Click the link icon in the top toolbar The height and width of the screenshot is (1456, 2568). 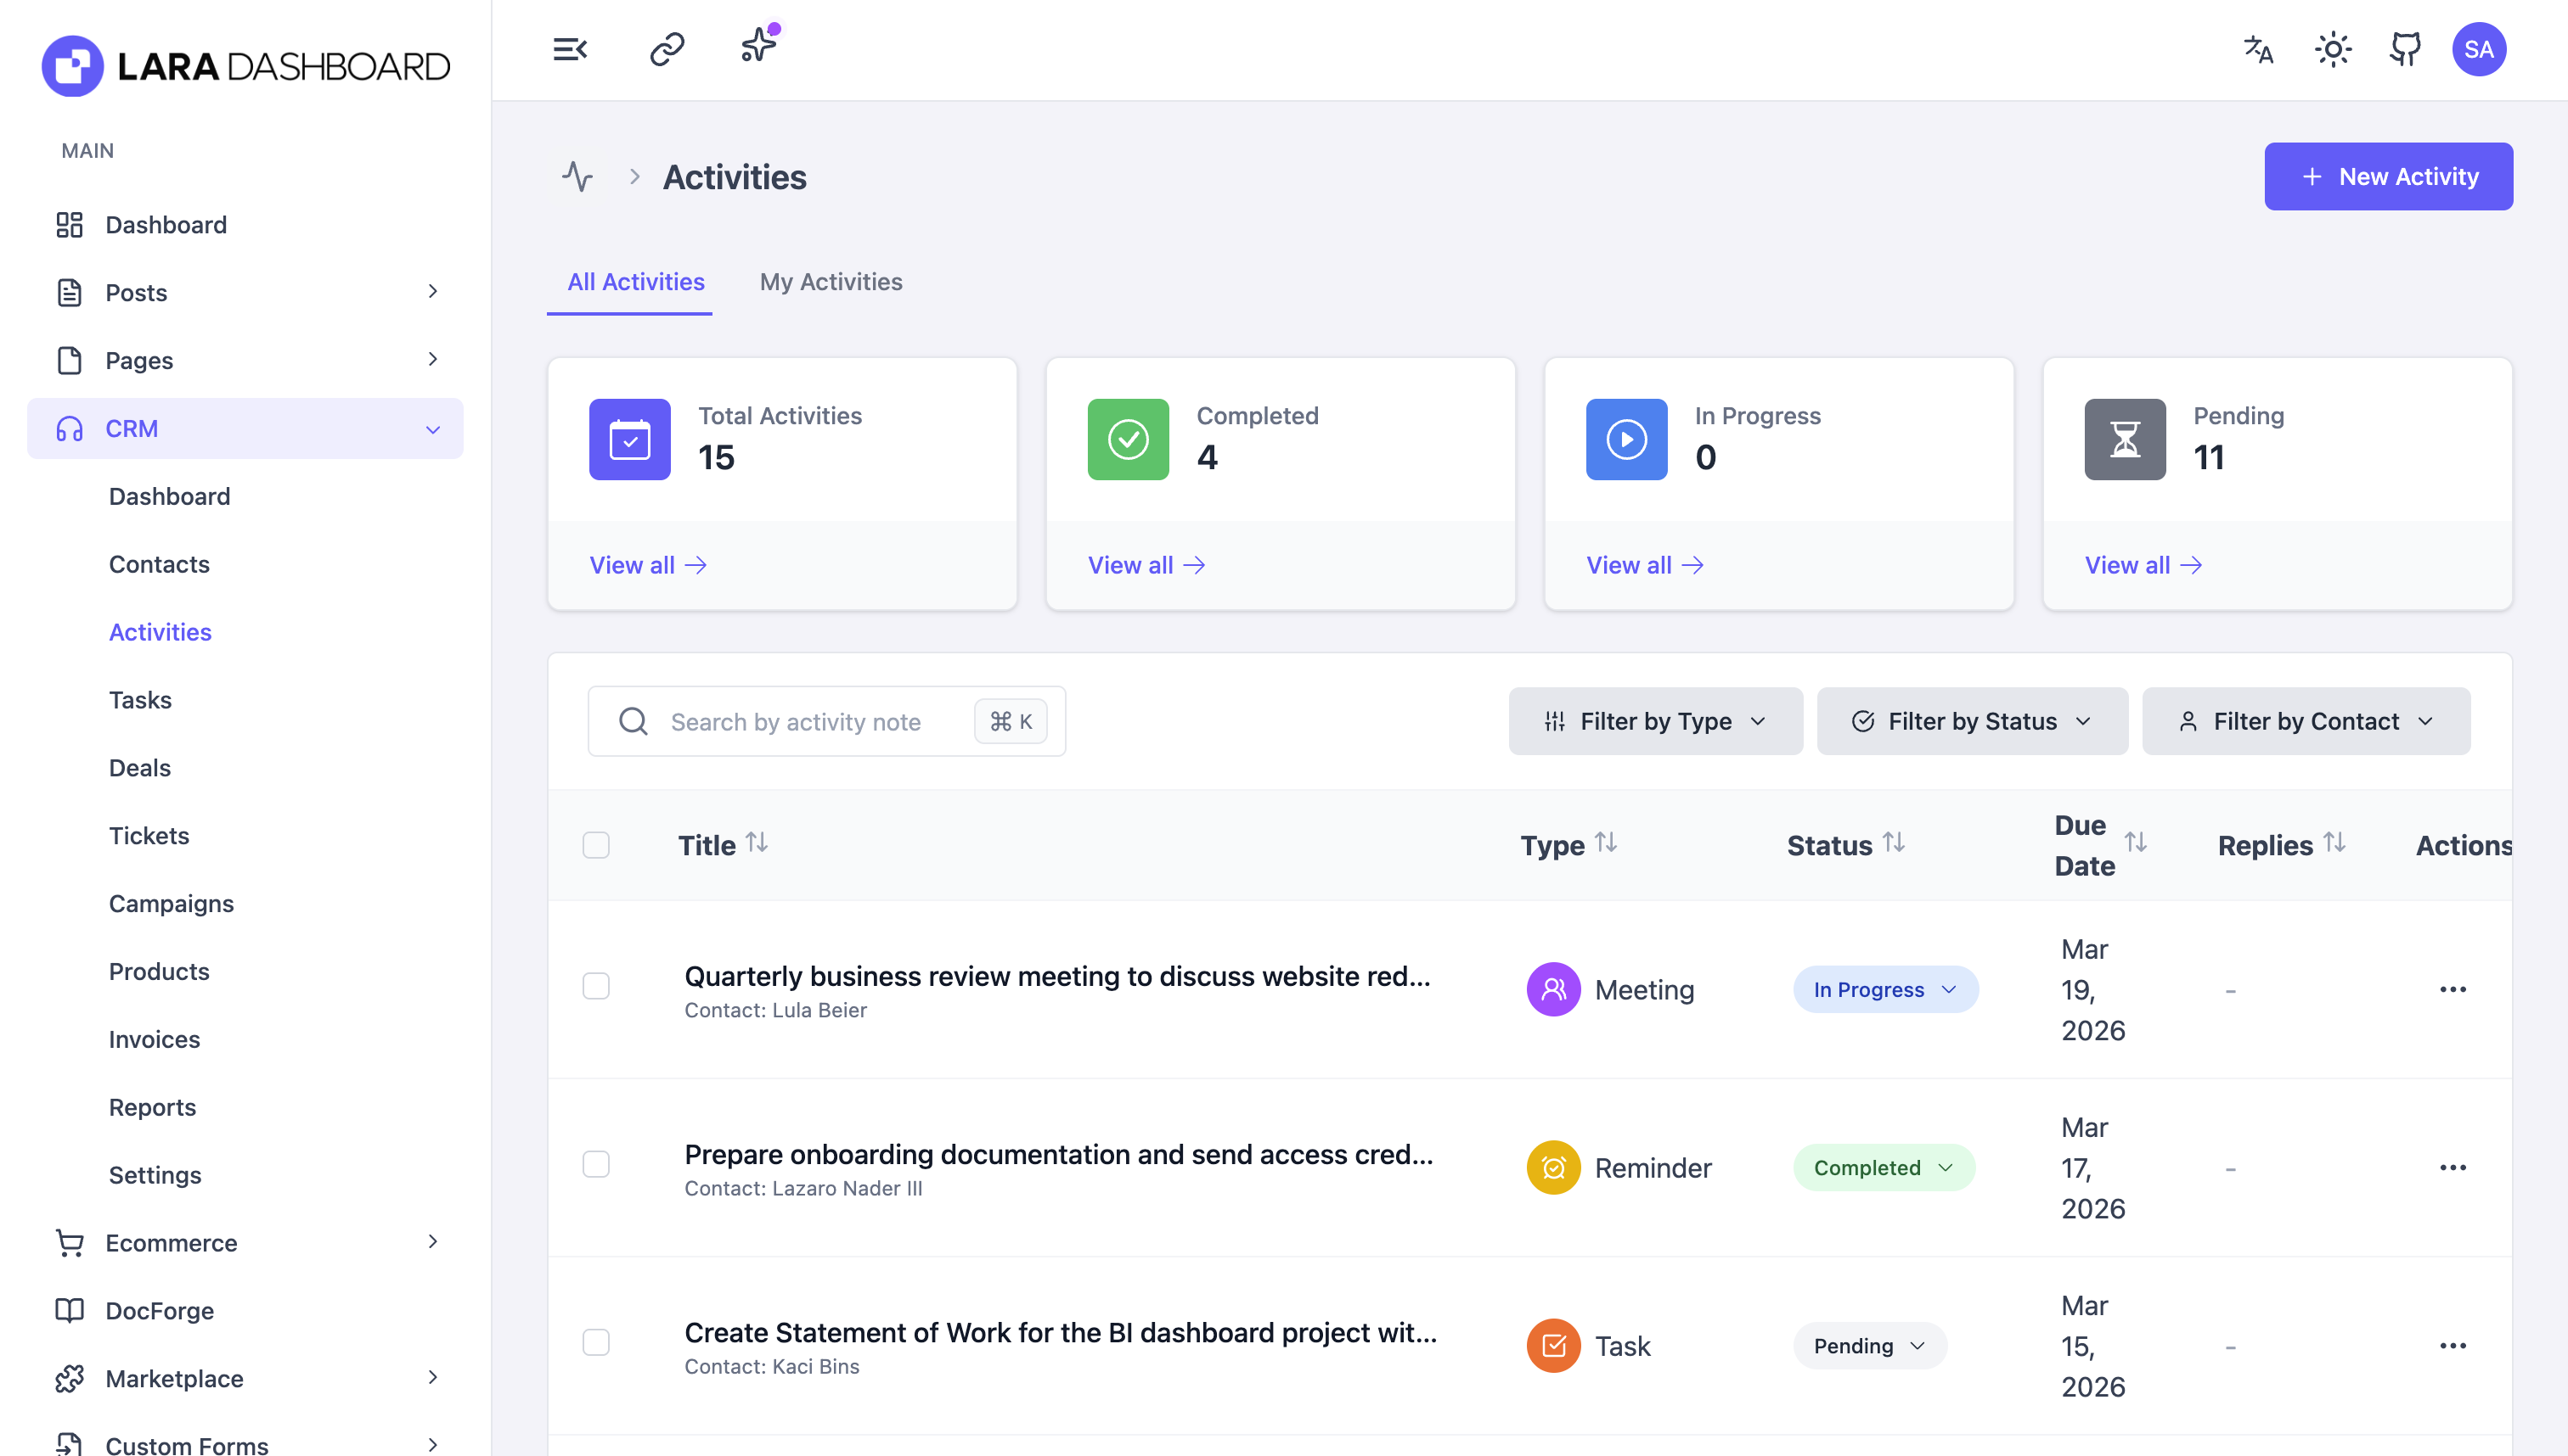[x=665, y=48]
